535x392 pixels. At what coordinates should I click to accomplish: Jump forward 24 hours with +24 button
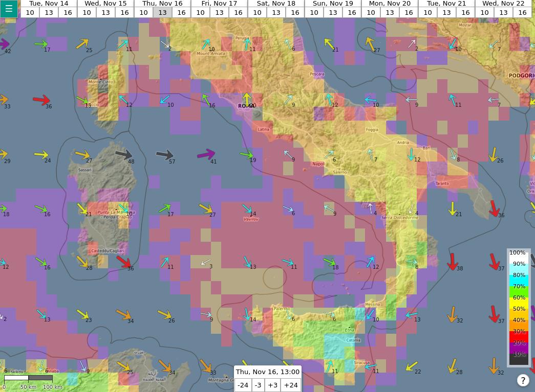pos(291,385)
